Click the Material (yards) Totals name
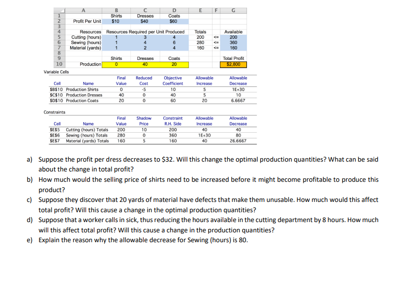This screenshot has width=393, height=282. [88, 141]
